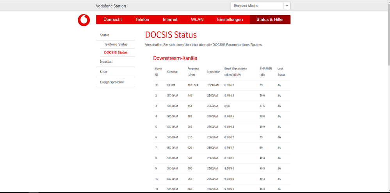Click the 1024QAM modulation cell
The image size is (390, 193).
coord(213,85)
